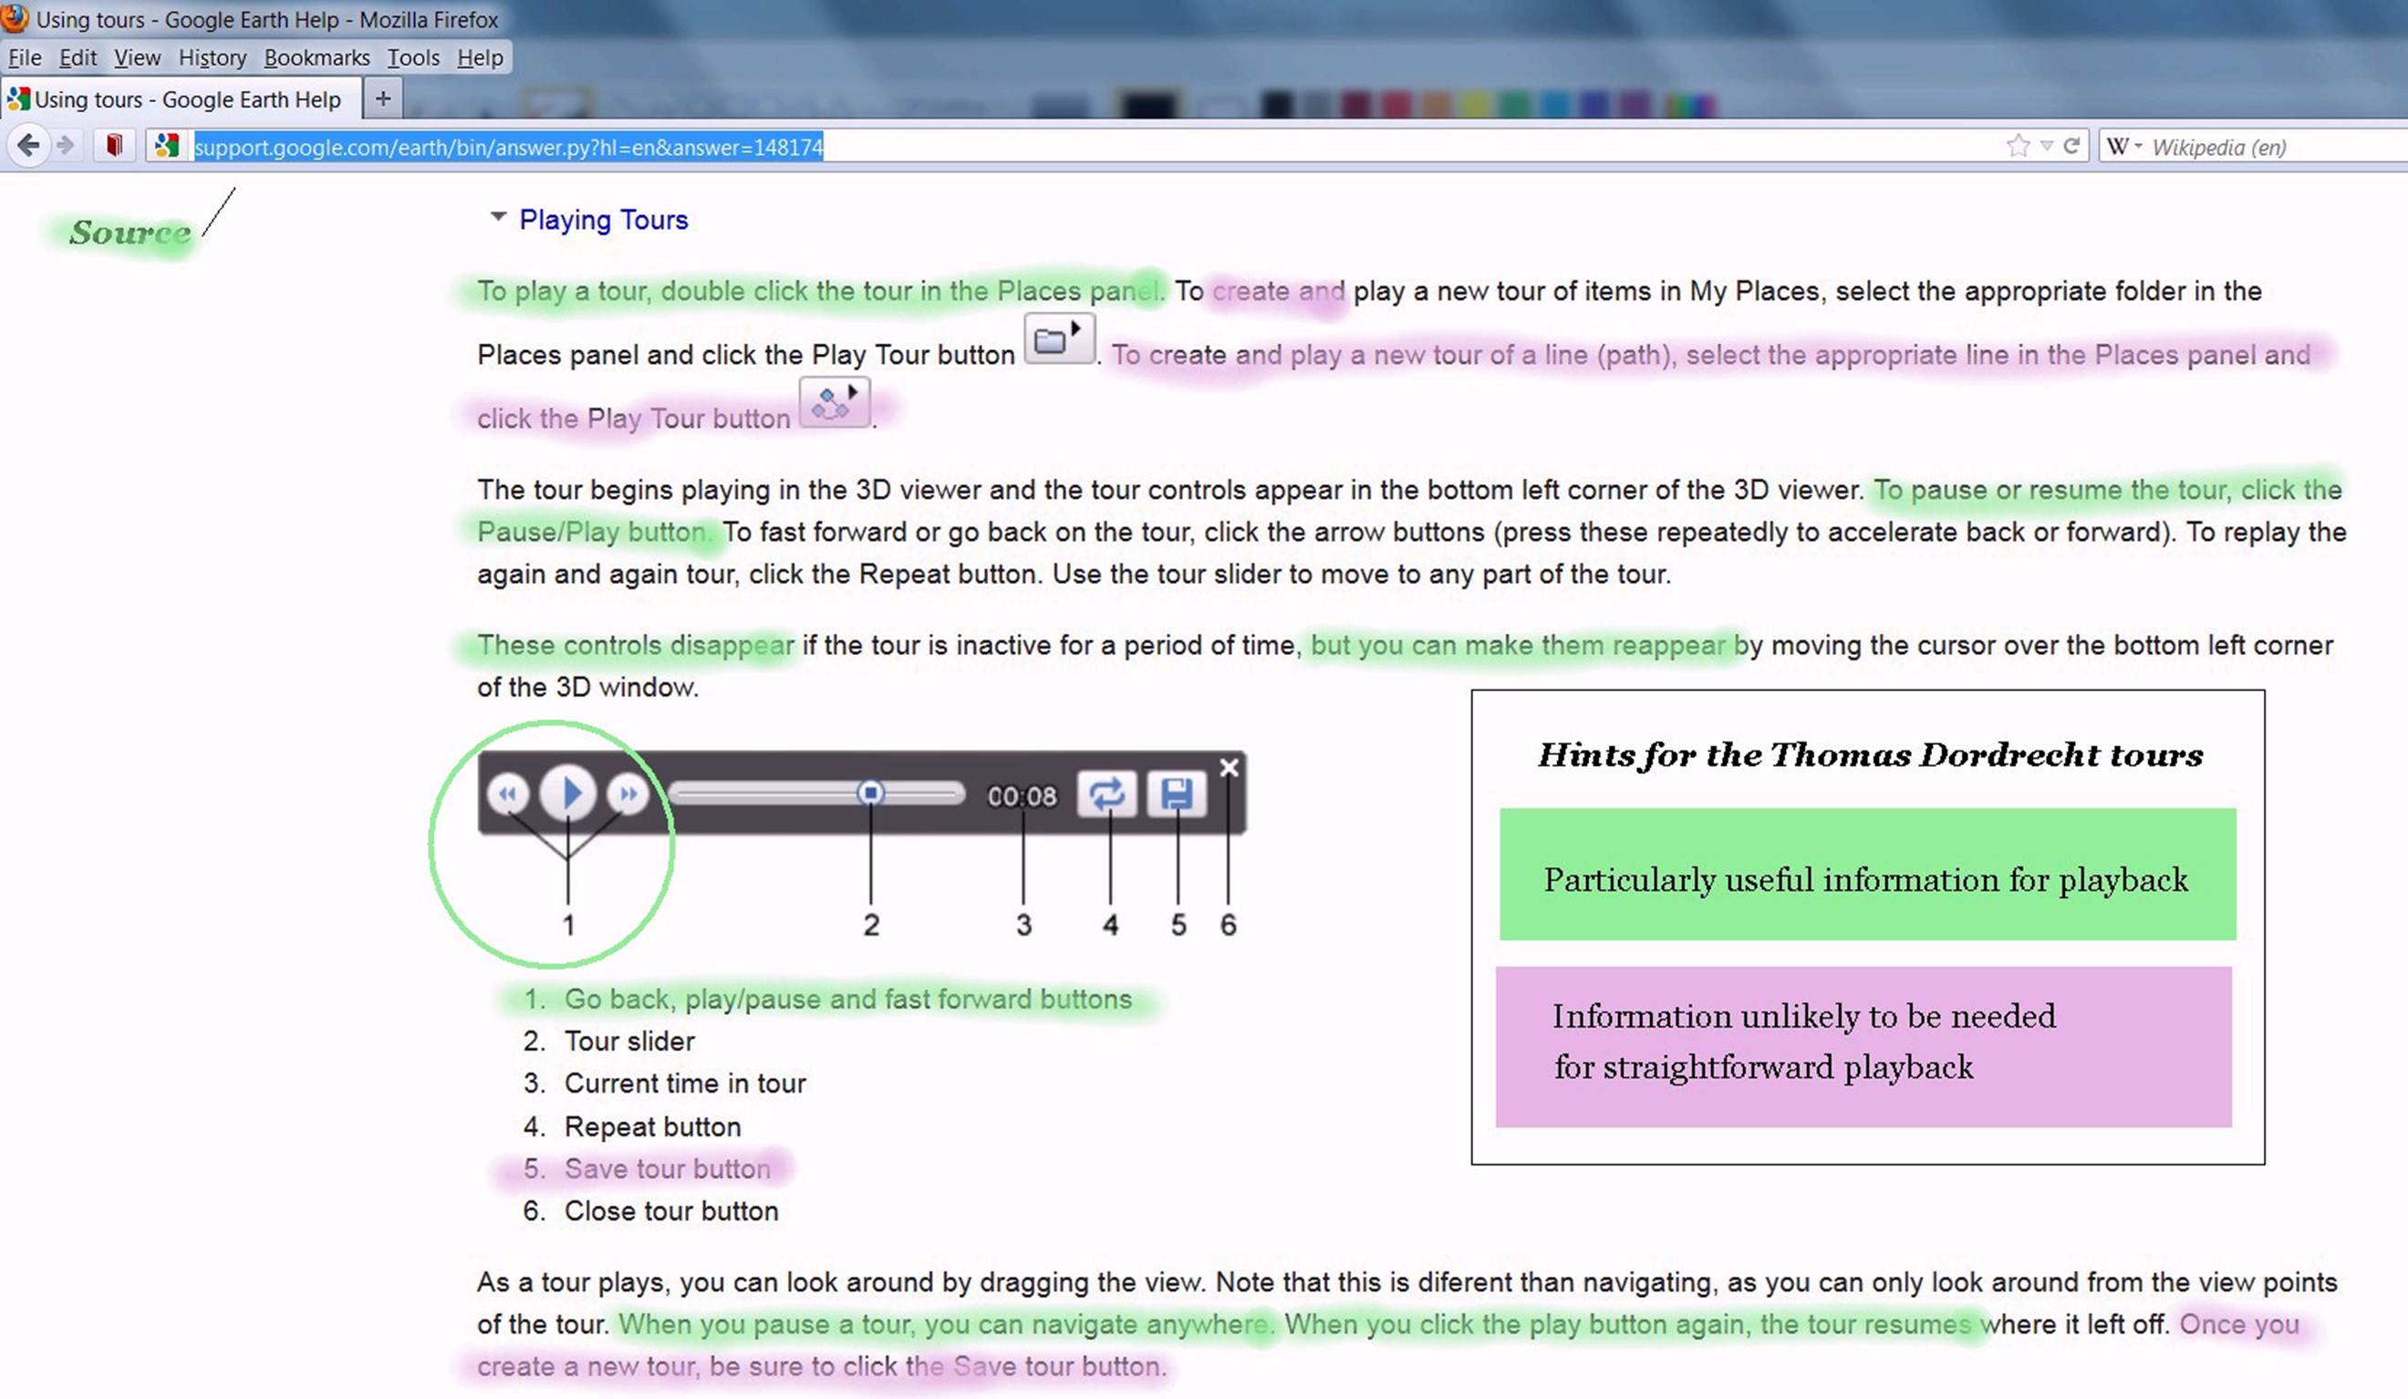Click the red bookmarks book icon
The height and width of the screenshot is (1399, 2408).
tap(115, 145)
